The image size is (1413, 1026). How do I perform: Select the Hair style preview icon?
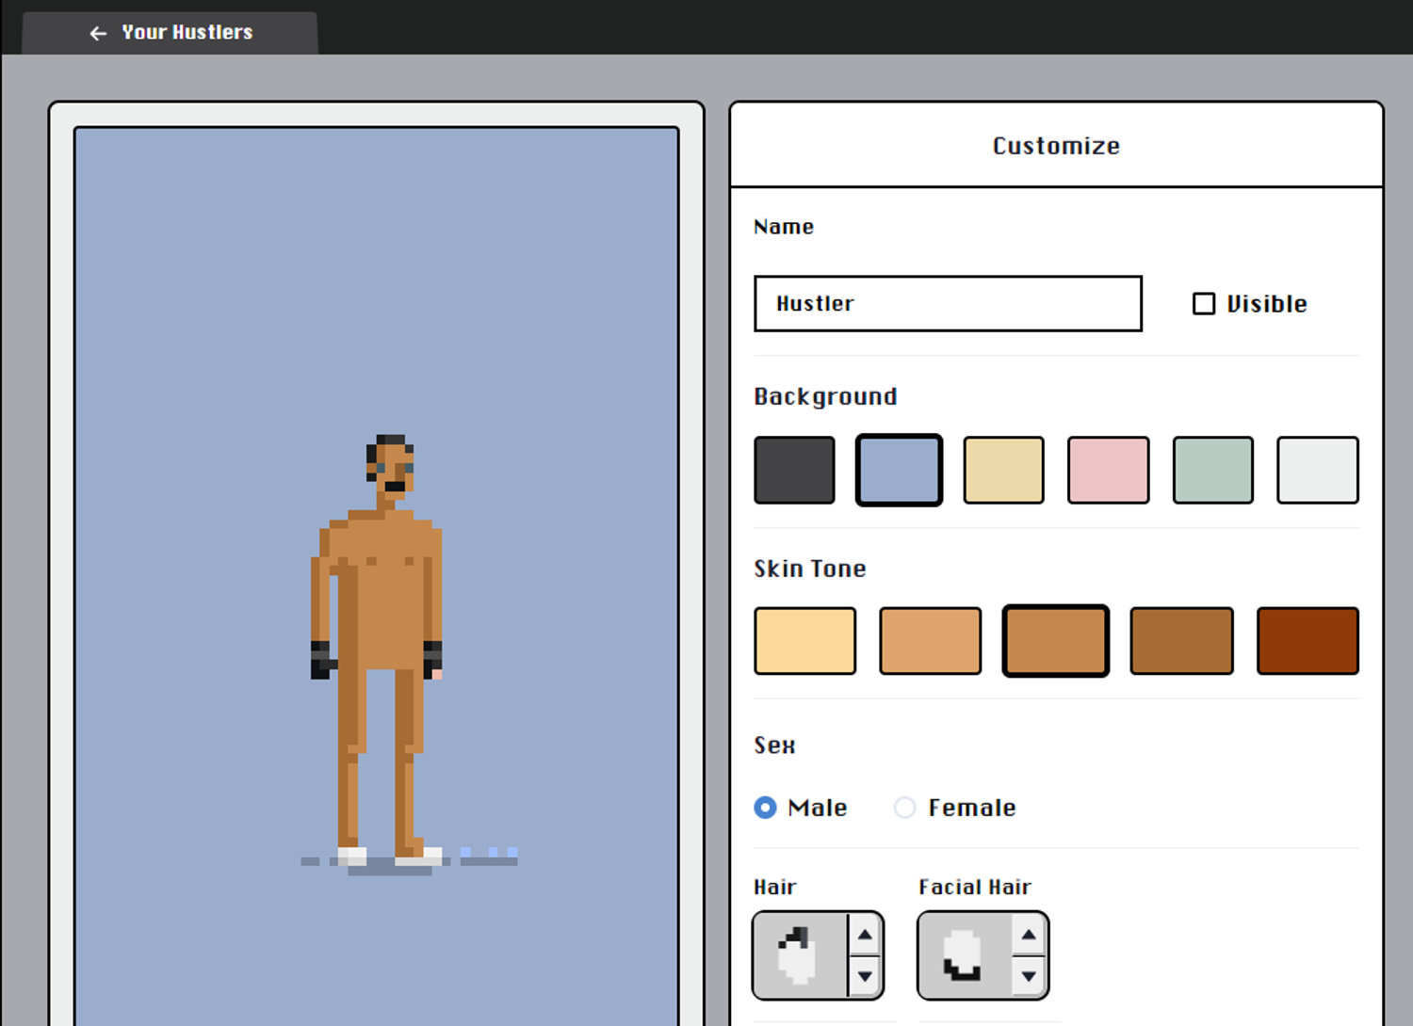(x=799, y=955)
